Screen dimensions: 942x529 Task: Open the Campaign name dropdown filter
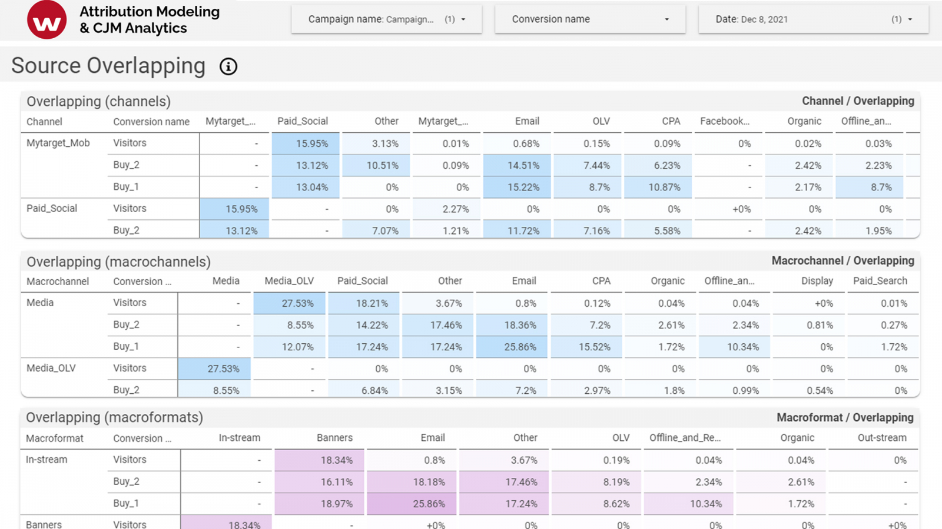click(386, 19)
